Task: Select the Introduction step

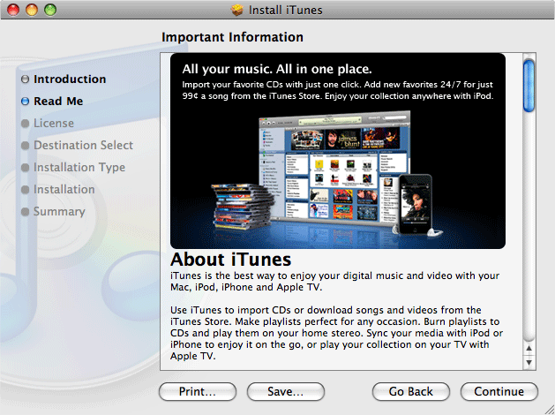Action: [70, 79]
